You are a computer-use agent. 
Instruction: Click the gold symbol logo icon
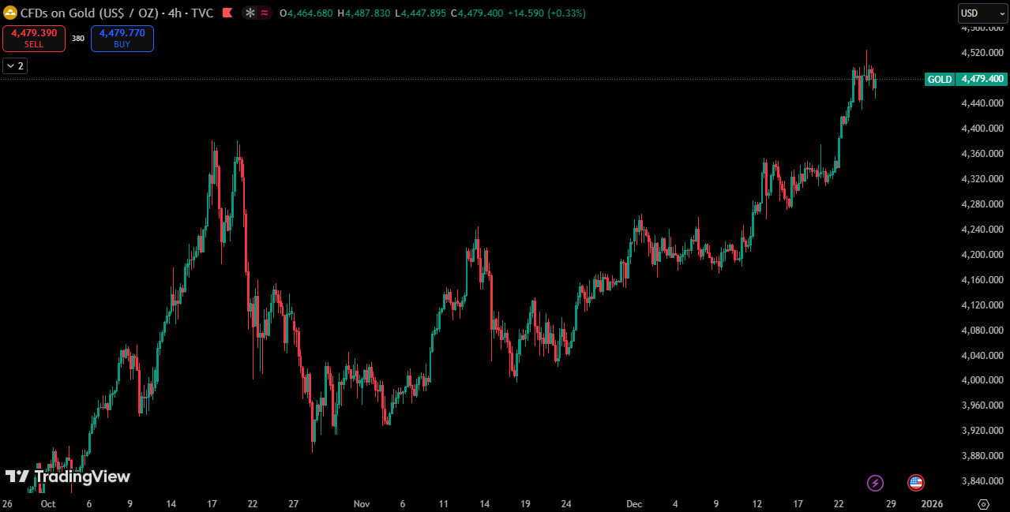coord(11,13)
